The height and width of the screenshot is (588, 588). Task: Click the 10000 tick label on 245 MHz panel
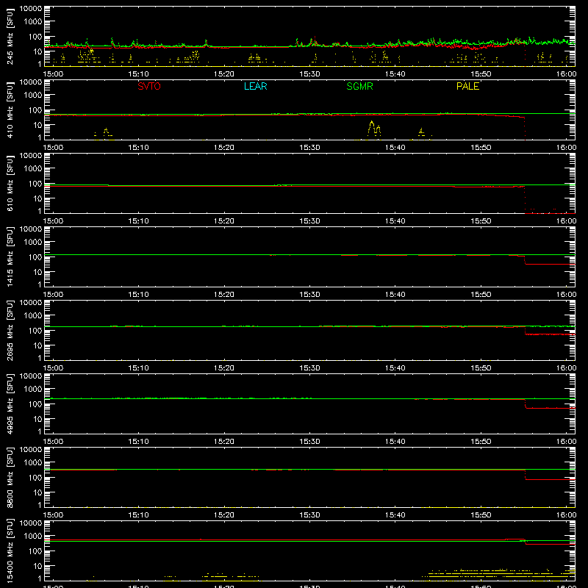[31, 9]
